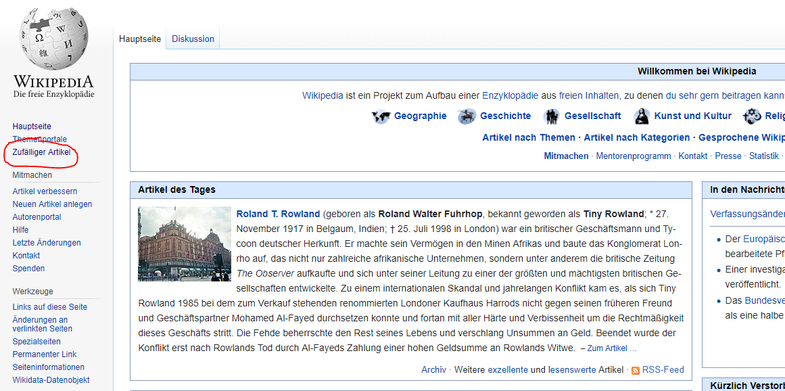Image resolution: width=785 pixels, height=391 pixels.
Task: Click Zum Artikel … link
Action: (612, 348)
